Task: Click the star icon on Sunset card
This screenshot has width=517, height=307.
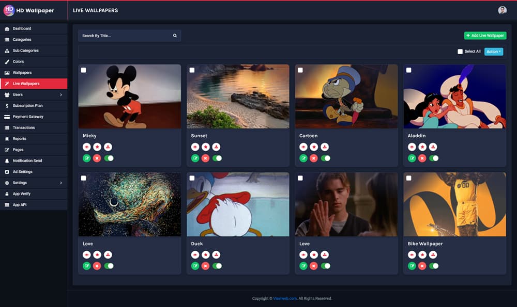Action: point(206,147)
